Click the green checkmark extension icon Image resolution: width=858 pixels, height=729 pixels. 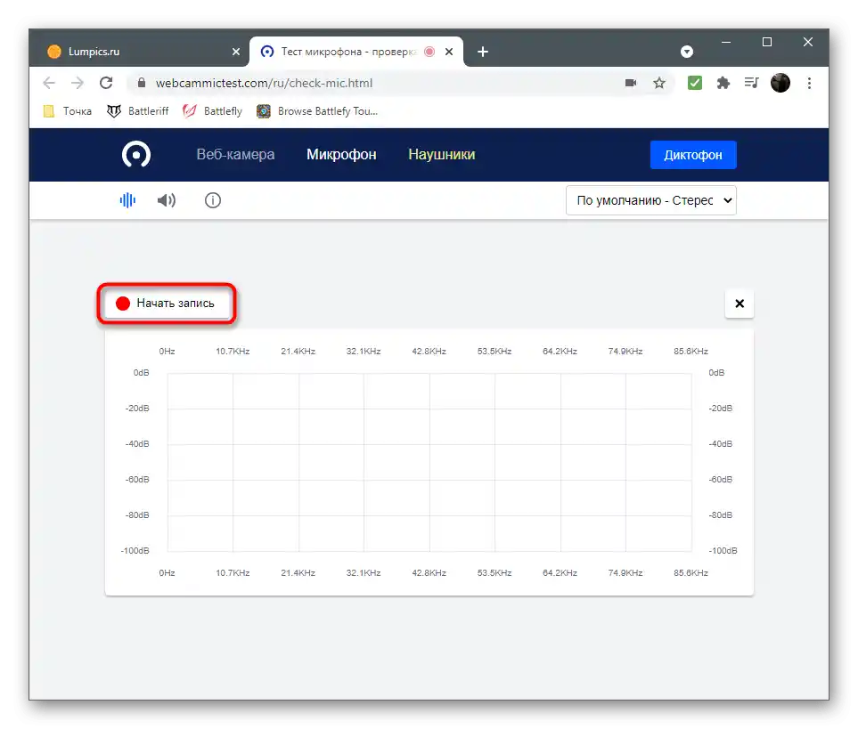pos(695,83)
